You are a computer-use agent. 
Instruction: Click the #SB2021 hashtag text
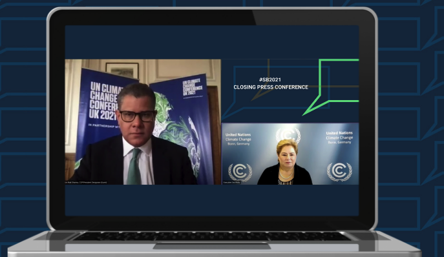pyautogui.click(x=270, y=80)
